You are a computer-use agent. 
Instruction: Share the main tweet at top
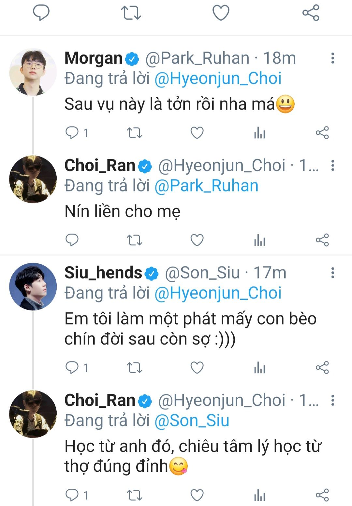click(x=311, y=13)
